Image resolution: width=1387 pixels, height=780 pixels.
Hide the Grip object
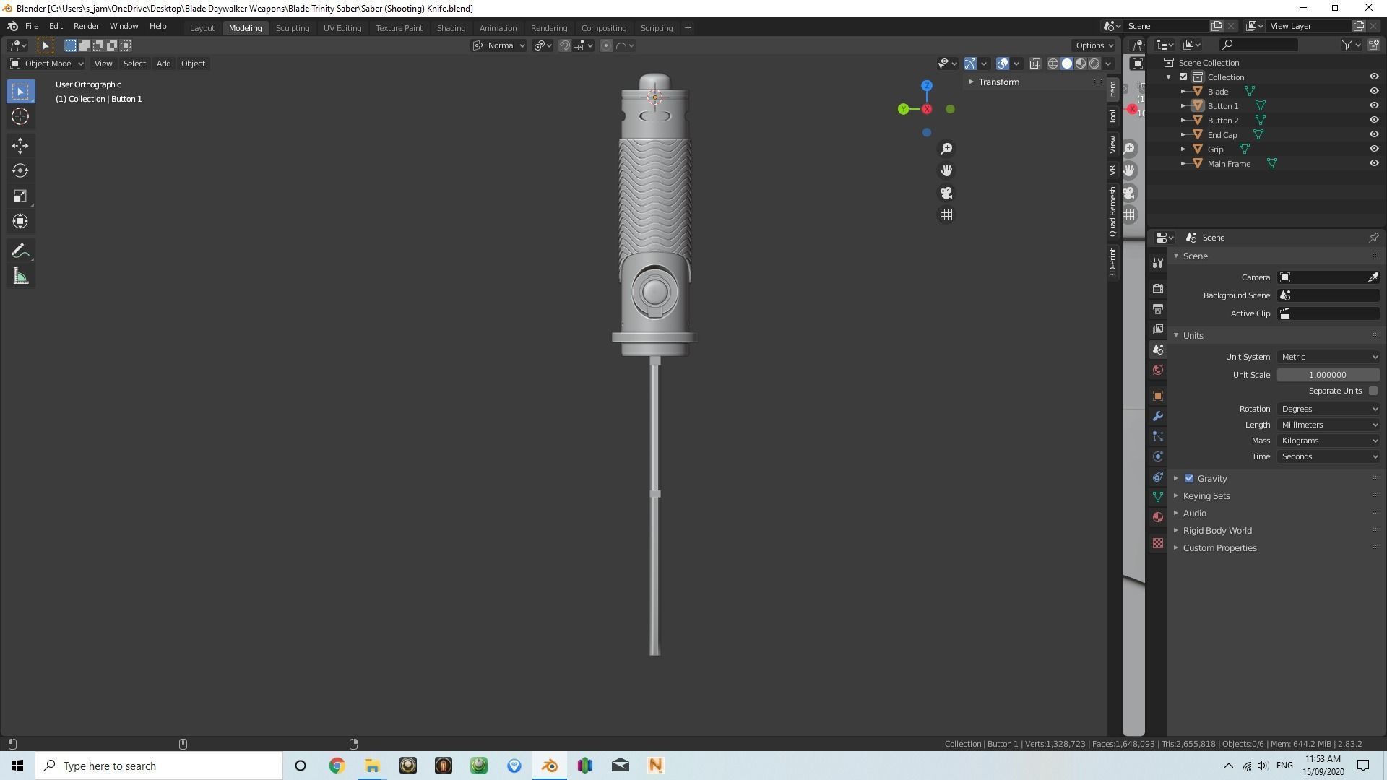click(x=1374, y=149)
